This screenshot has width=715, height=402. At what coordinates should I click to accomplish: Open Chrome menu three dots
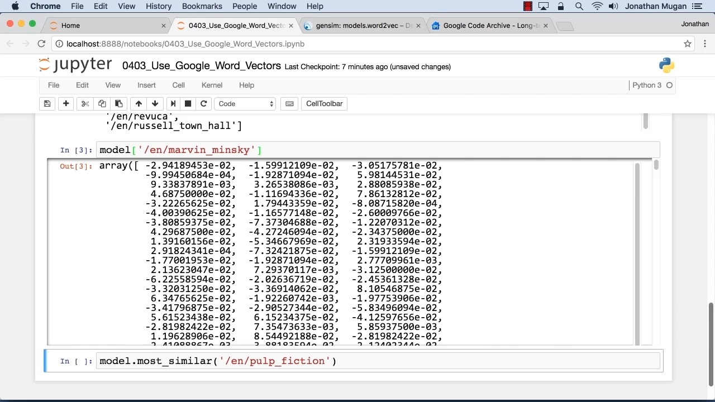[704, 44]
